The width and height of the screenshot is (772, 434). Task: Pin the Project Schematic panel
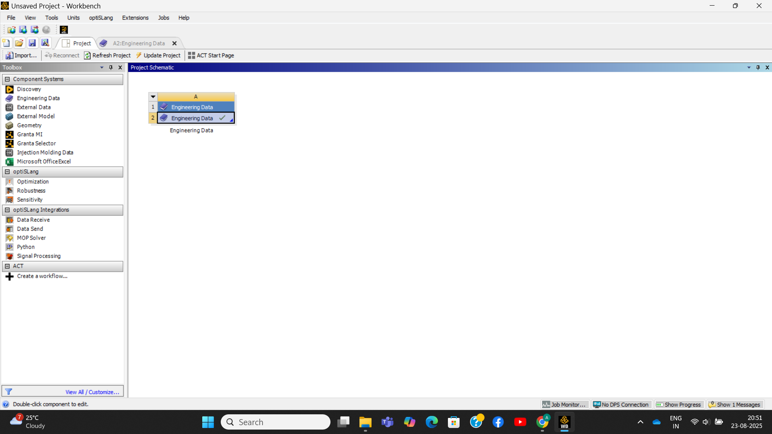758,68
